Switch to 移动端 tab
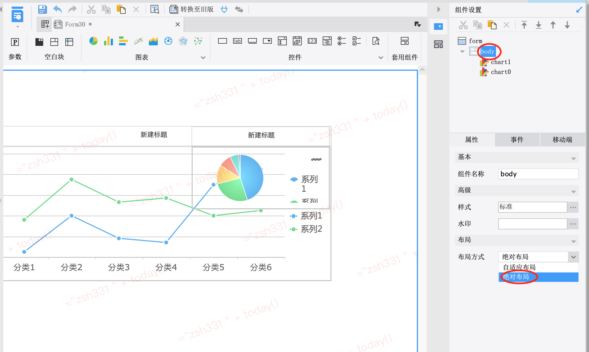The width and height of the screenshot is (589, 352). point(562,140)
